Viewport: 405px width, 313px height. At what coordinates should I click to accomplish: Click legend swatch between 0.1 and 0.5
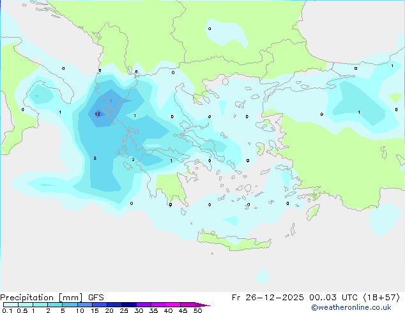point(11,305)
